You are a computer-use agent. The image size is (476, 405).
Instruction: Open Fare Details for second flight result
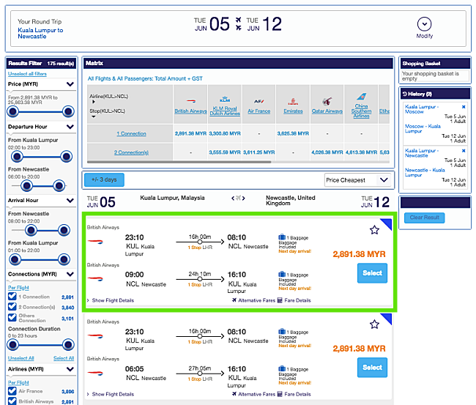tap(294, 394)
